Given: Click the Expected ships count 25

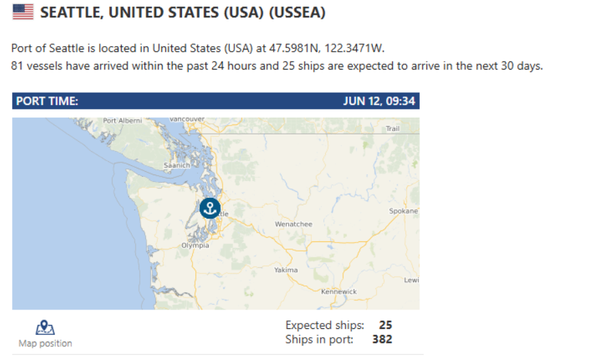Looking at the screenshot, I should [385, 325].
